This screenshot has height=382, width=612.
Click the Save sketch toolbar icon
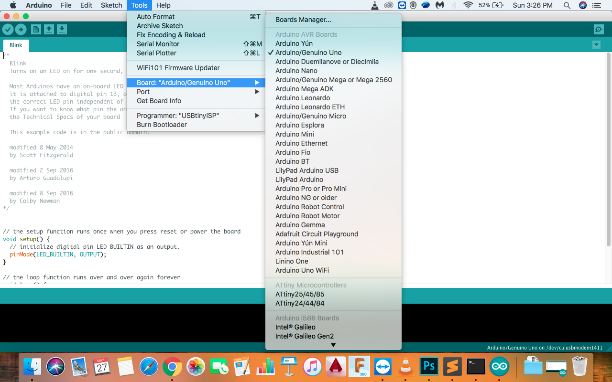[62, 30]
